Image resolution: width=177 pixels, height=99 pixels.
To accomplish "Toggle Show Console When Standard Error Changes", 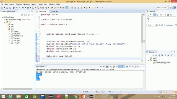I will pyautogui.click(x=123, y=67).
